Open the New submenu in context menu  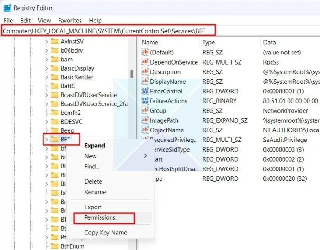point(111,156)
